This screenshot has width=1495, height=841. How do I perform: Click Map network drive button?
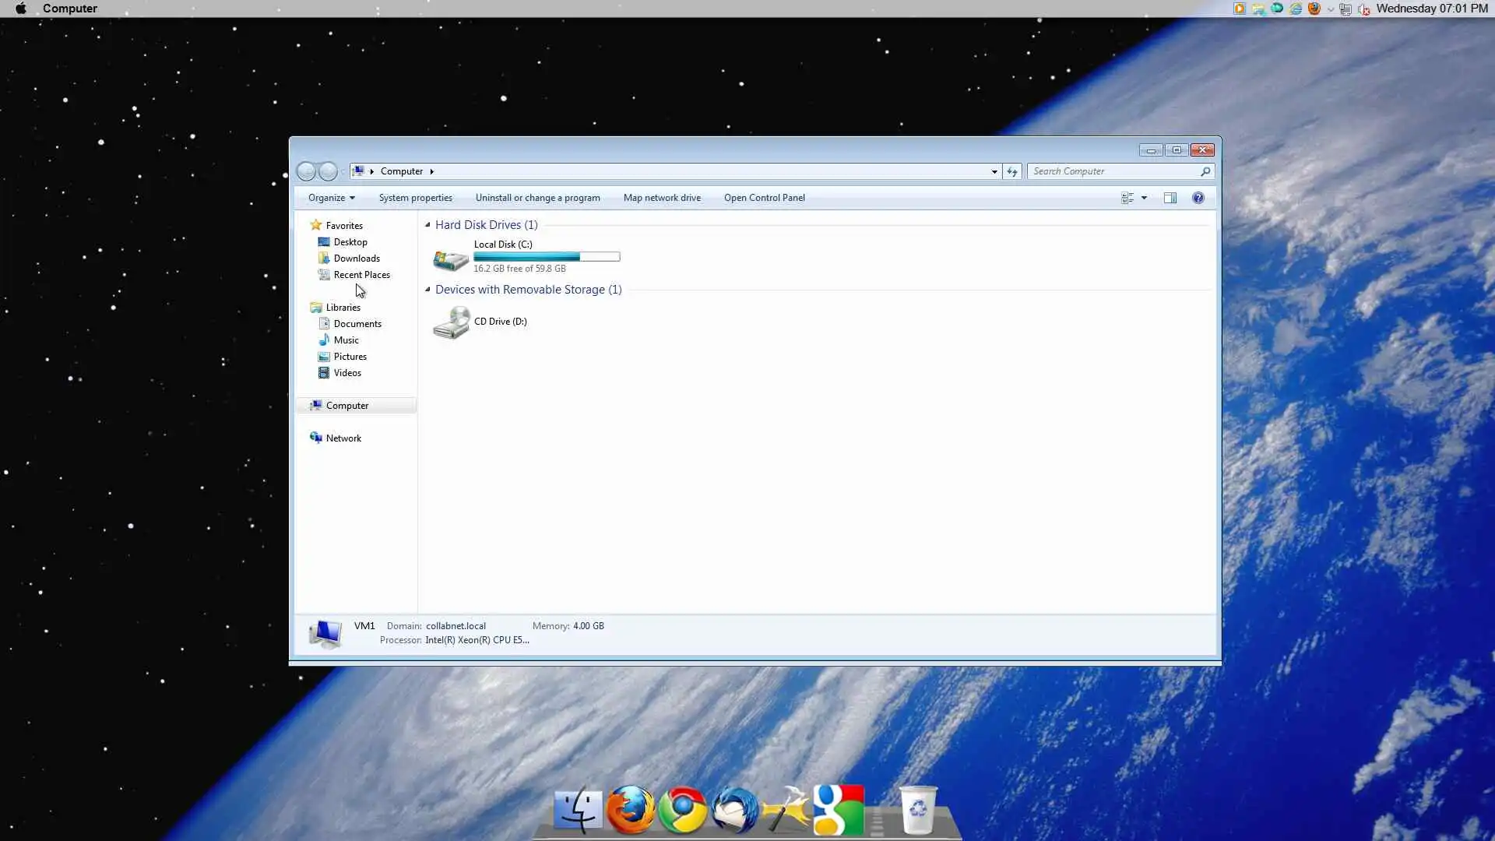coord(662,198)
